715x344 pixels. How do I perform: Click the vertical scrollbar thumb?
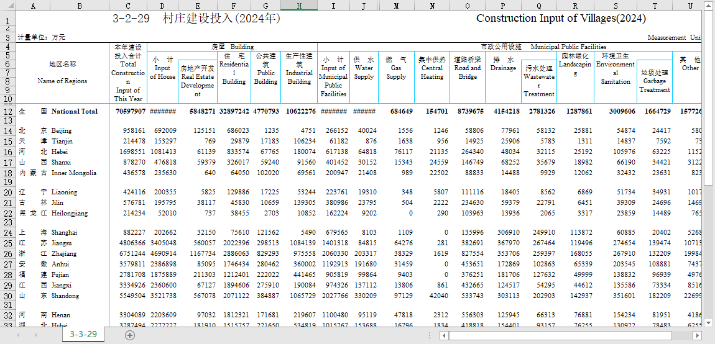pos(709,98)
